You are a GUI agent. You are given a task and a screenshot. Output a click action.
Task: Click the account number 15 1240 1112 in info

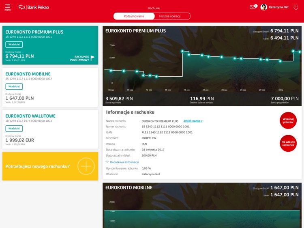point(165,127)
